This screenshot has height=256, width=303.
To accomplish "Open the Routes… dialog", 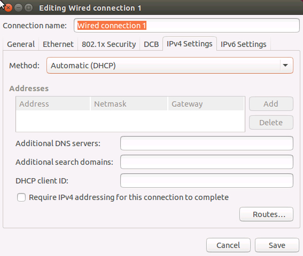I will tap(266, 214).
